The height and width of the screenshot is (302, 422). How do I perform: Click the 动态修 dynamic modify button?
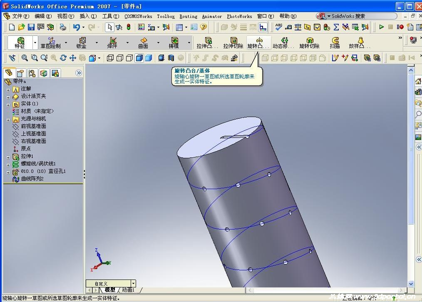[x=284, y=43]
